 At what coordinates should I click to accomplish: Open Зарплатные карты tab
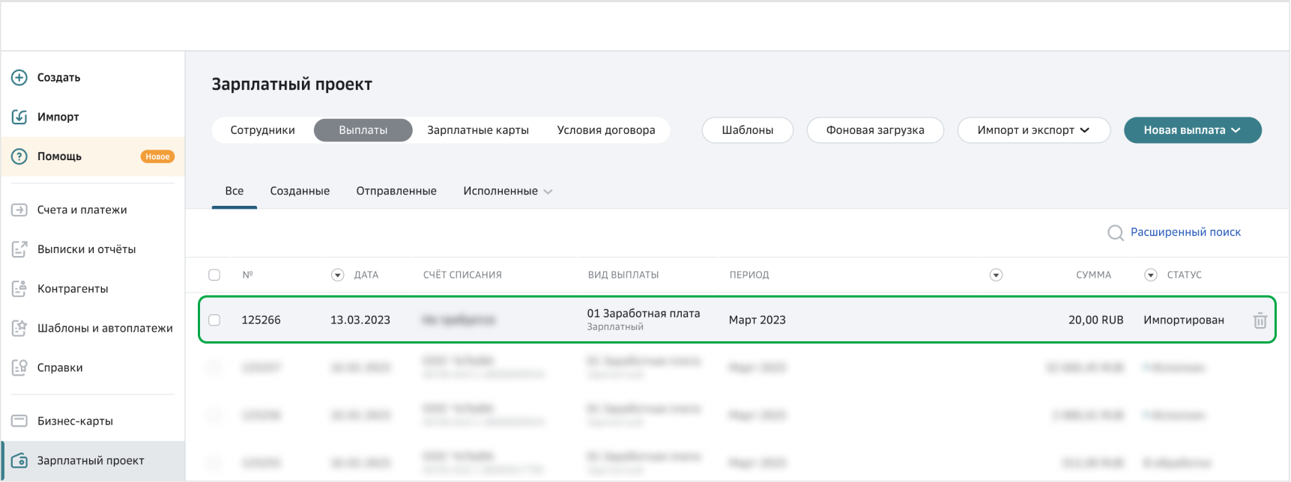coord(478,130)
